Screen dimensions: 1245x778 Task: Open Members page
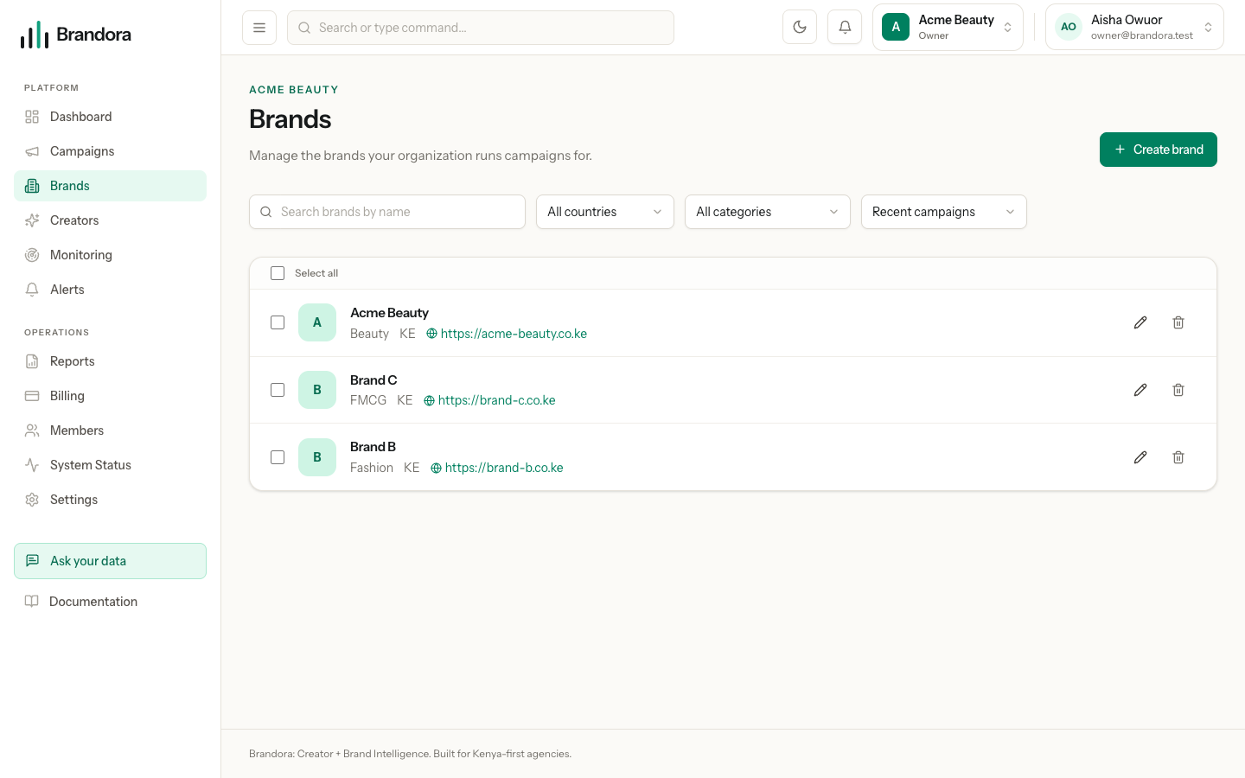point(110,430)
